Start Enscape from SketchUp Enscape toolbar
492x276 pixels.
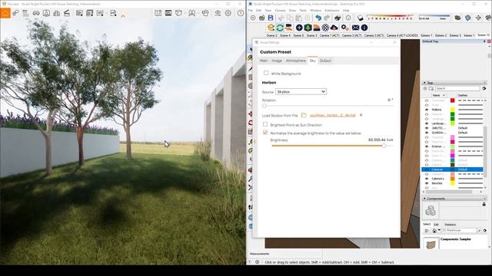[271, 28]
